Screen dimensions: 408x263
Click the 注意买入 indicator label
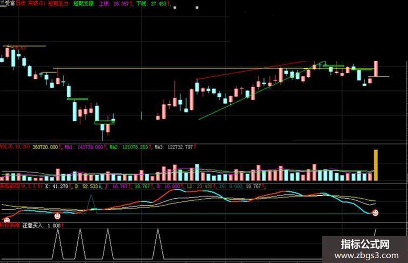pos(32,225)
